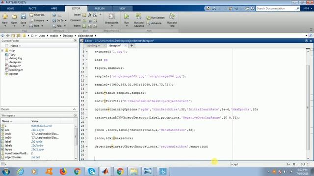
Task: Select deeep.asv in the file list
Action: tap(15, 62)
